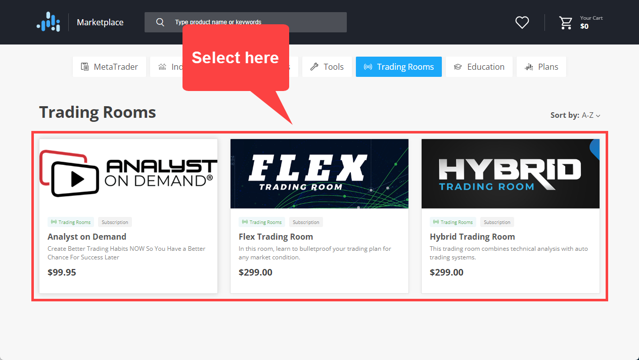639x360 pixels.
Task: Open the Flex Trading Room thumbnail
Action: 319,173
